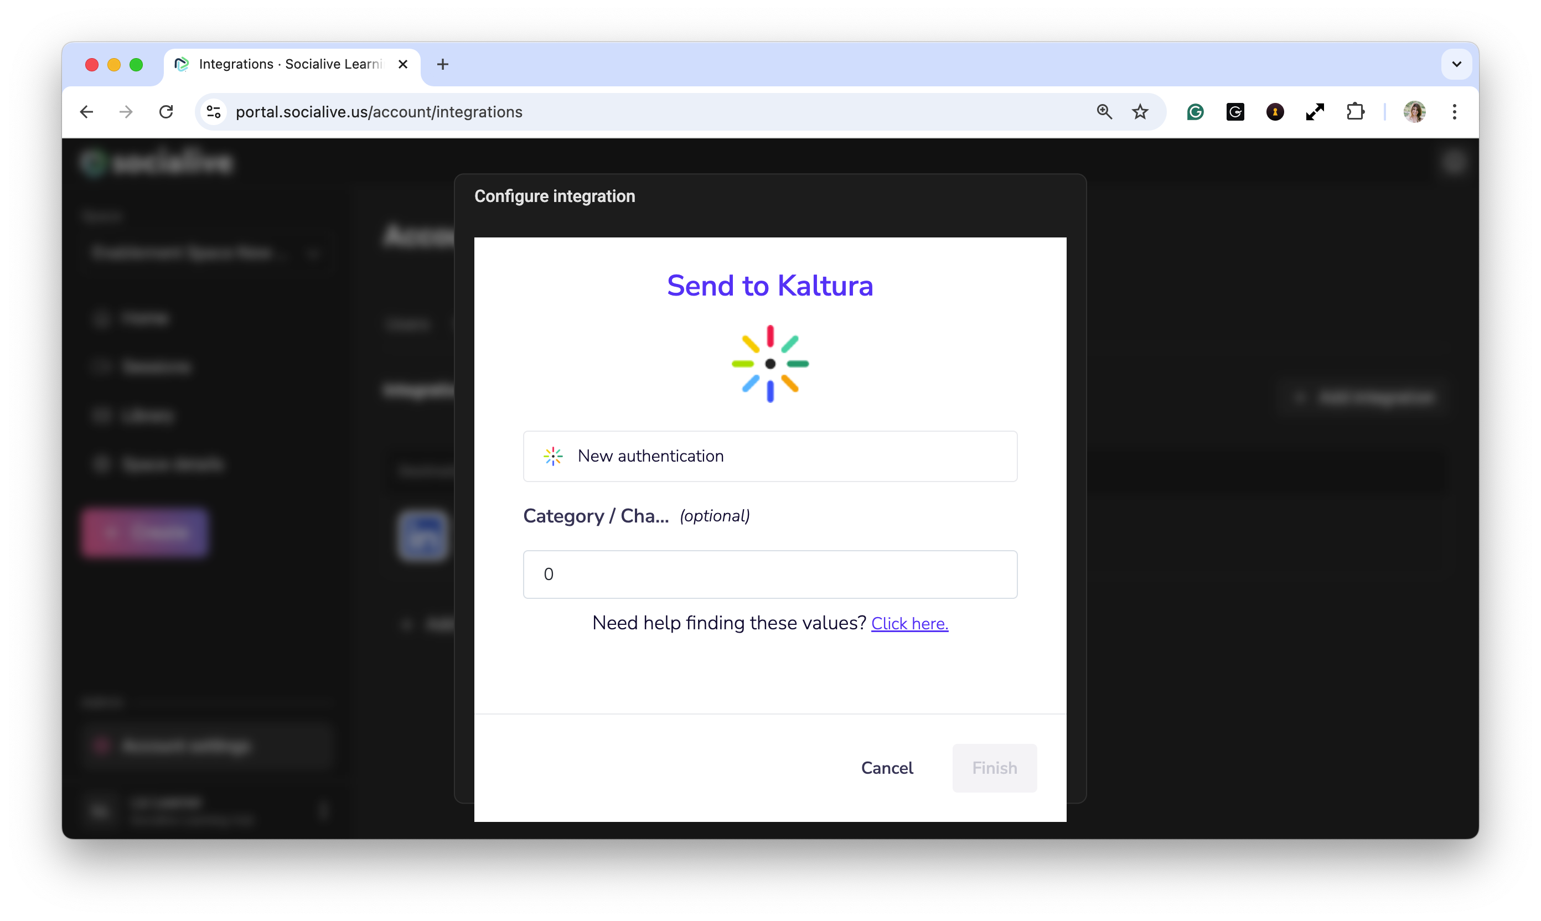The width and height of the screenshot is (1541, 921).
Task: Click the expand arrows extension icon
Action: pos(1315,112)
